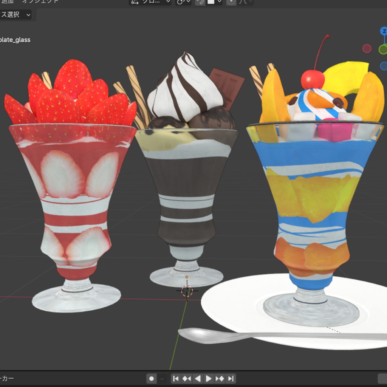Screen dimensions: 387x387
Task: Open the transform orientation dropdown showing グロ...
Action: point(151,2)
